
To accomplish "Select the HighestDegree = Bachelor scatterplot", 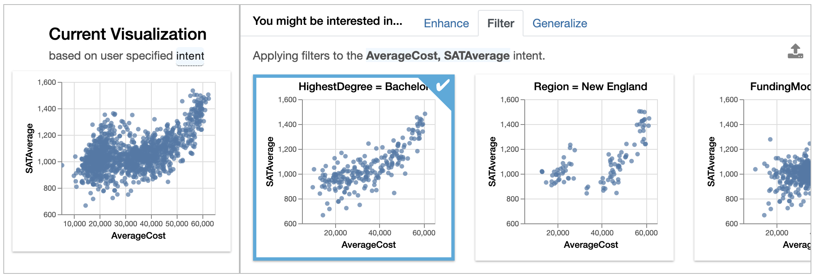I will (354, 168).
